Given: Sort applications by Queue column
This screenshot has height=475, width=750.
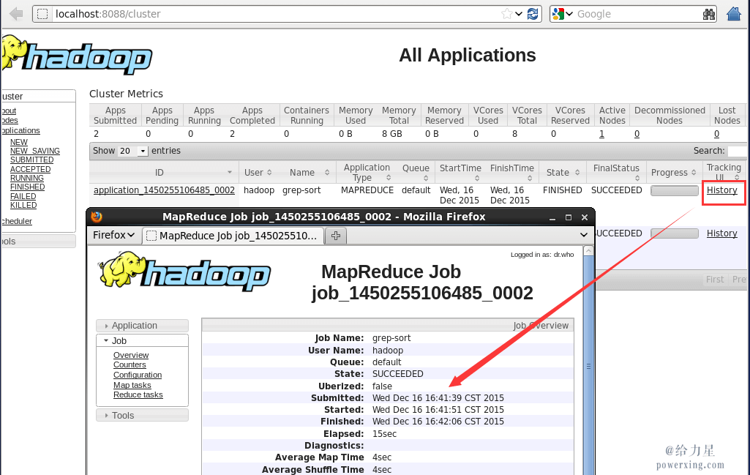Looking at the screenshot, I should 416,172.
